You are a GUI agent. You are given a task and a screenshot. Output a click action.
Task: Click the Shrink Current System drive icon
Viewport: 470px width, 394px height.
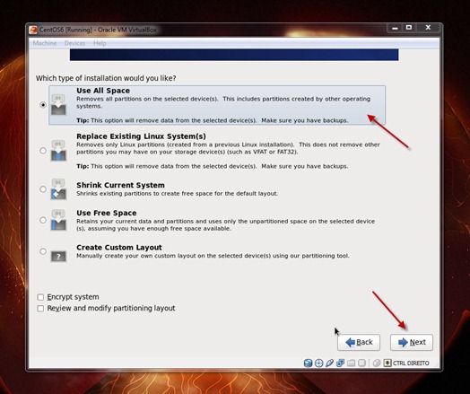coord(58,189)
